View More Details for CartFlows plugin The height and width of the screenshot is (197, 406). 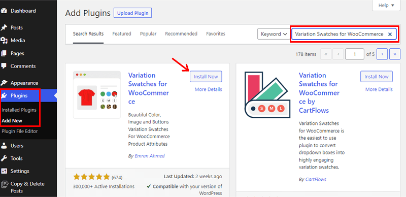[379, 89]
